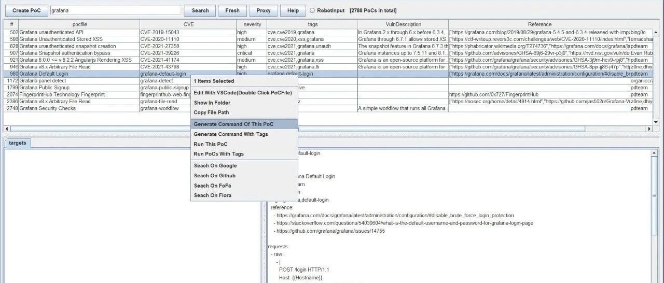Screen dimensions: 664x283
Task: Choose Run PoCs With Tags
Action: click(x=244, y=154)
